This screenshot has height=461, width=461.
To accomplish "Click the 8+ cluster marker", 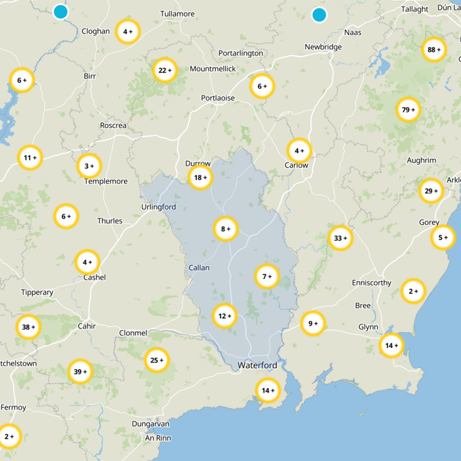I will [x=225, y=229].
